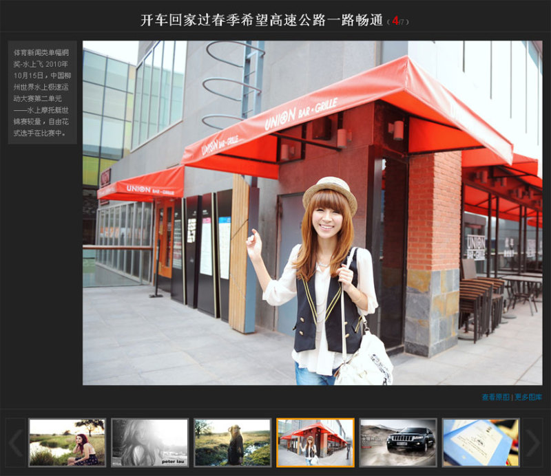Click the next thumbnails right arrow
The height and width of the screenshot is (476, 551).
tap(533, 443)
